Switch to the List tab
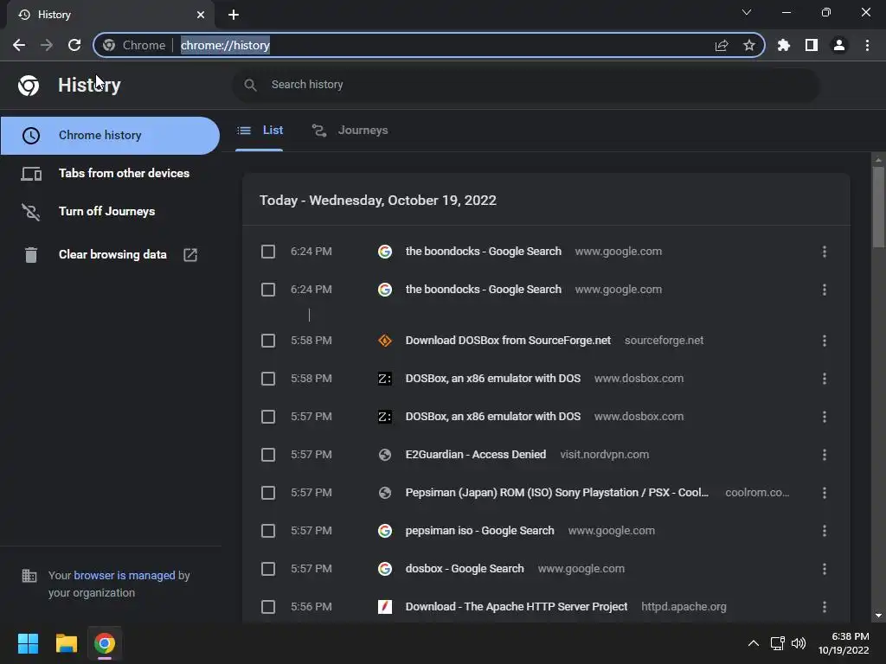886x664 pixels. coord(260,131)
